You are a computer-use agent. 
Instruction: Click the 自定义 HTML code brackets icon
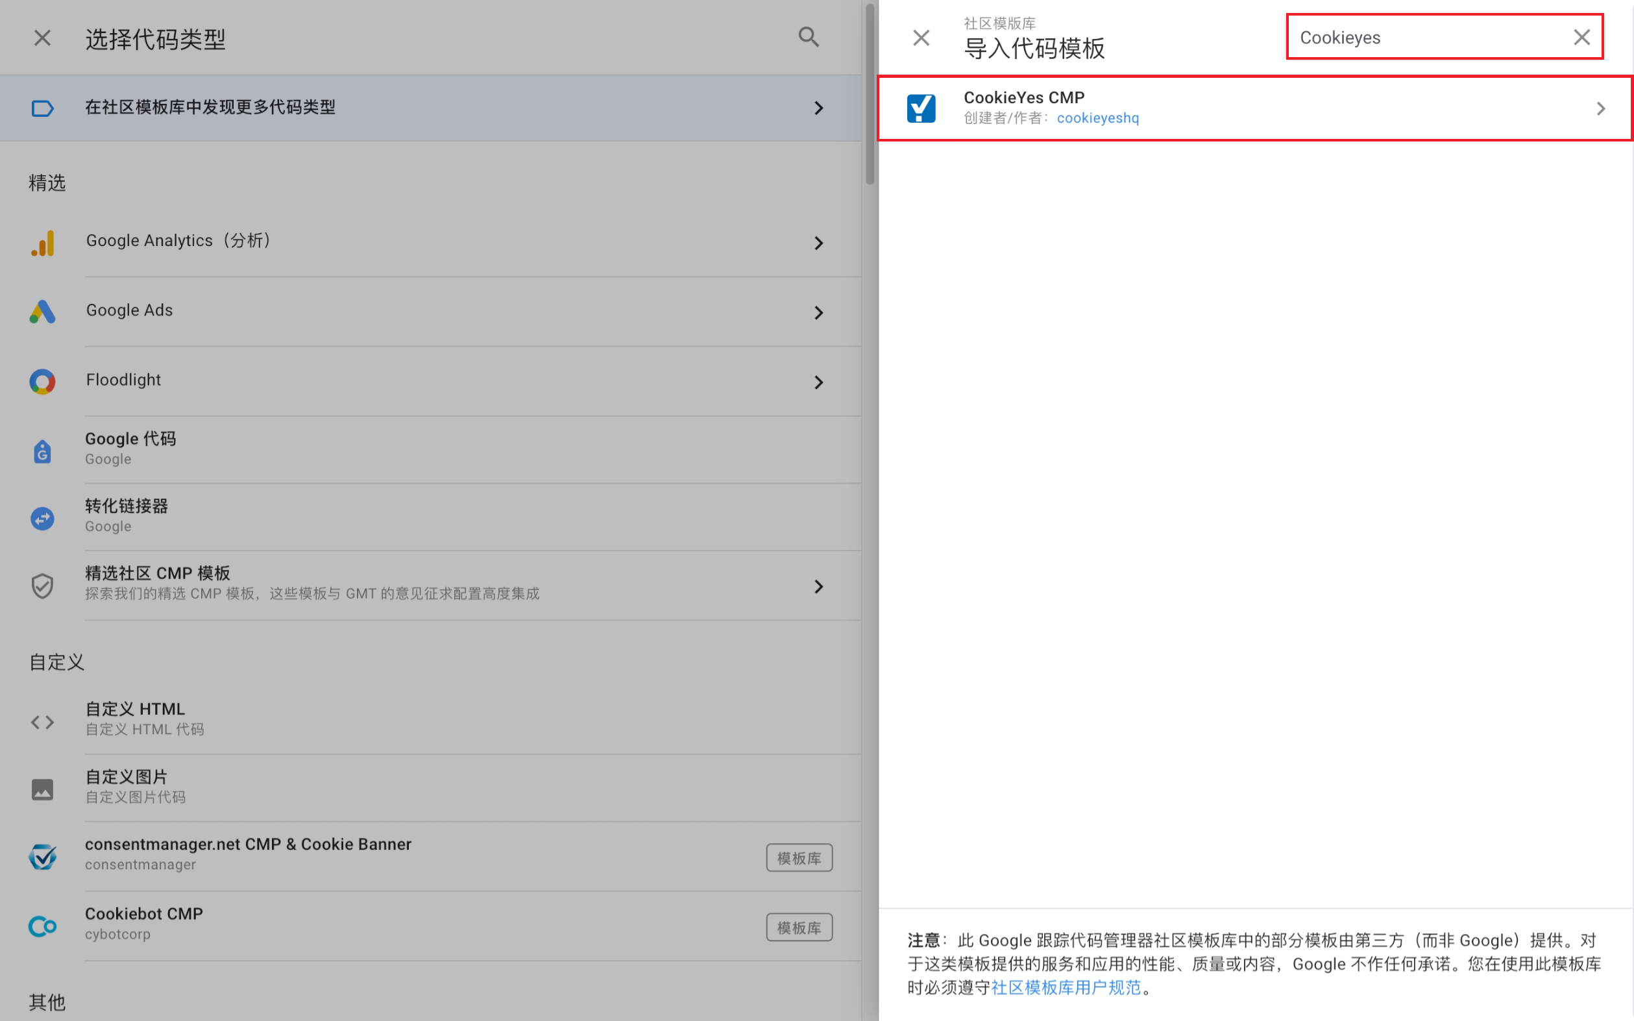click(43, 722)
